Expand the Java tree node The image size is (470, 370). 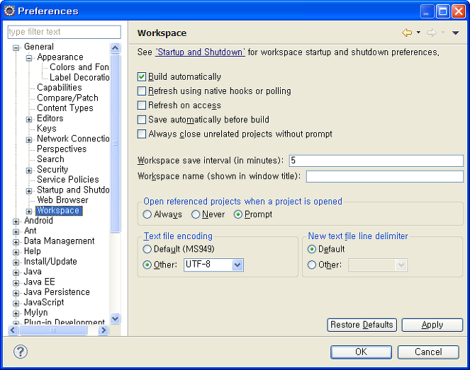click(x=16, y=273)
